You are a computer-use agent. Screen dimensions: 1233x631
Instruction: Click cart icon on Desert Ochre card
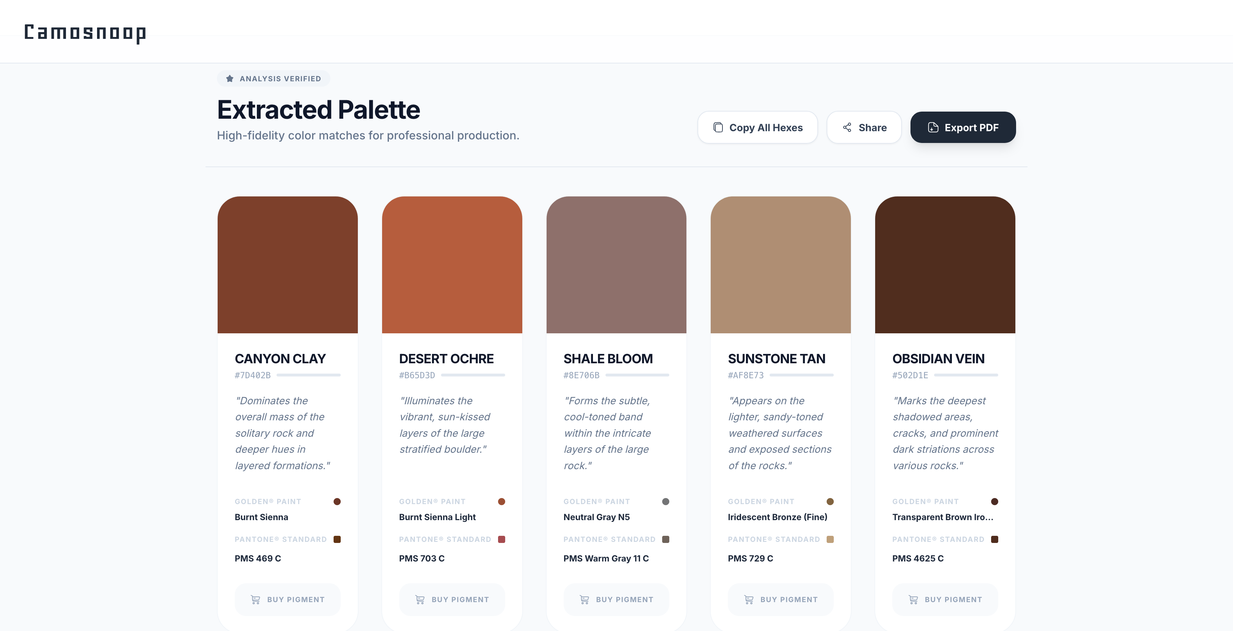click(420, 599)
